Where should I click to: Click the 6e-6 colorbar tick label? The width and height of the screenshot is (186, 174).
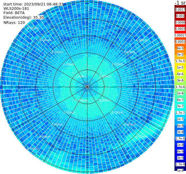click(180, 74)
